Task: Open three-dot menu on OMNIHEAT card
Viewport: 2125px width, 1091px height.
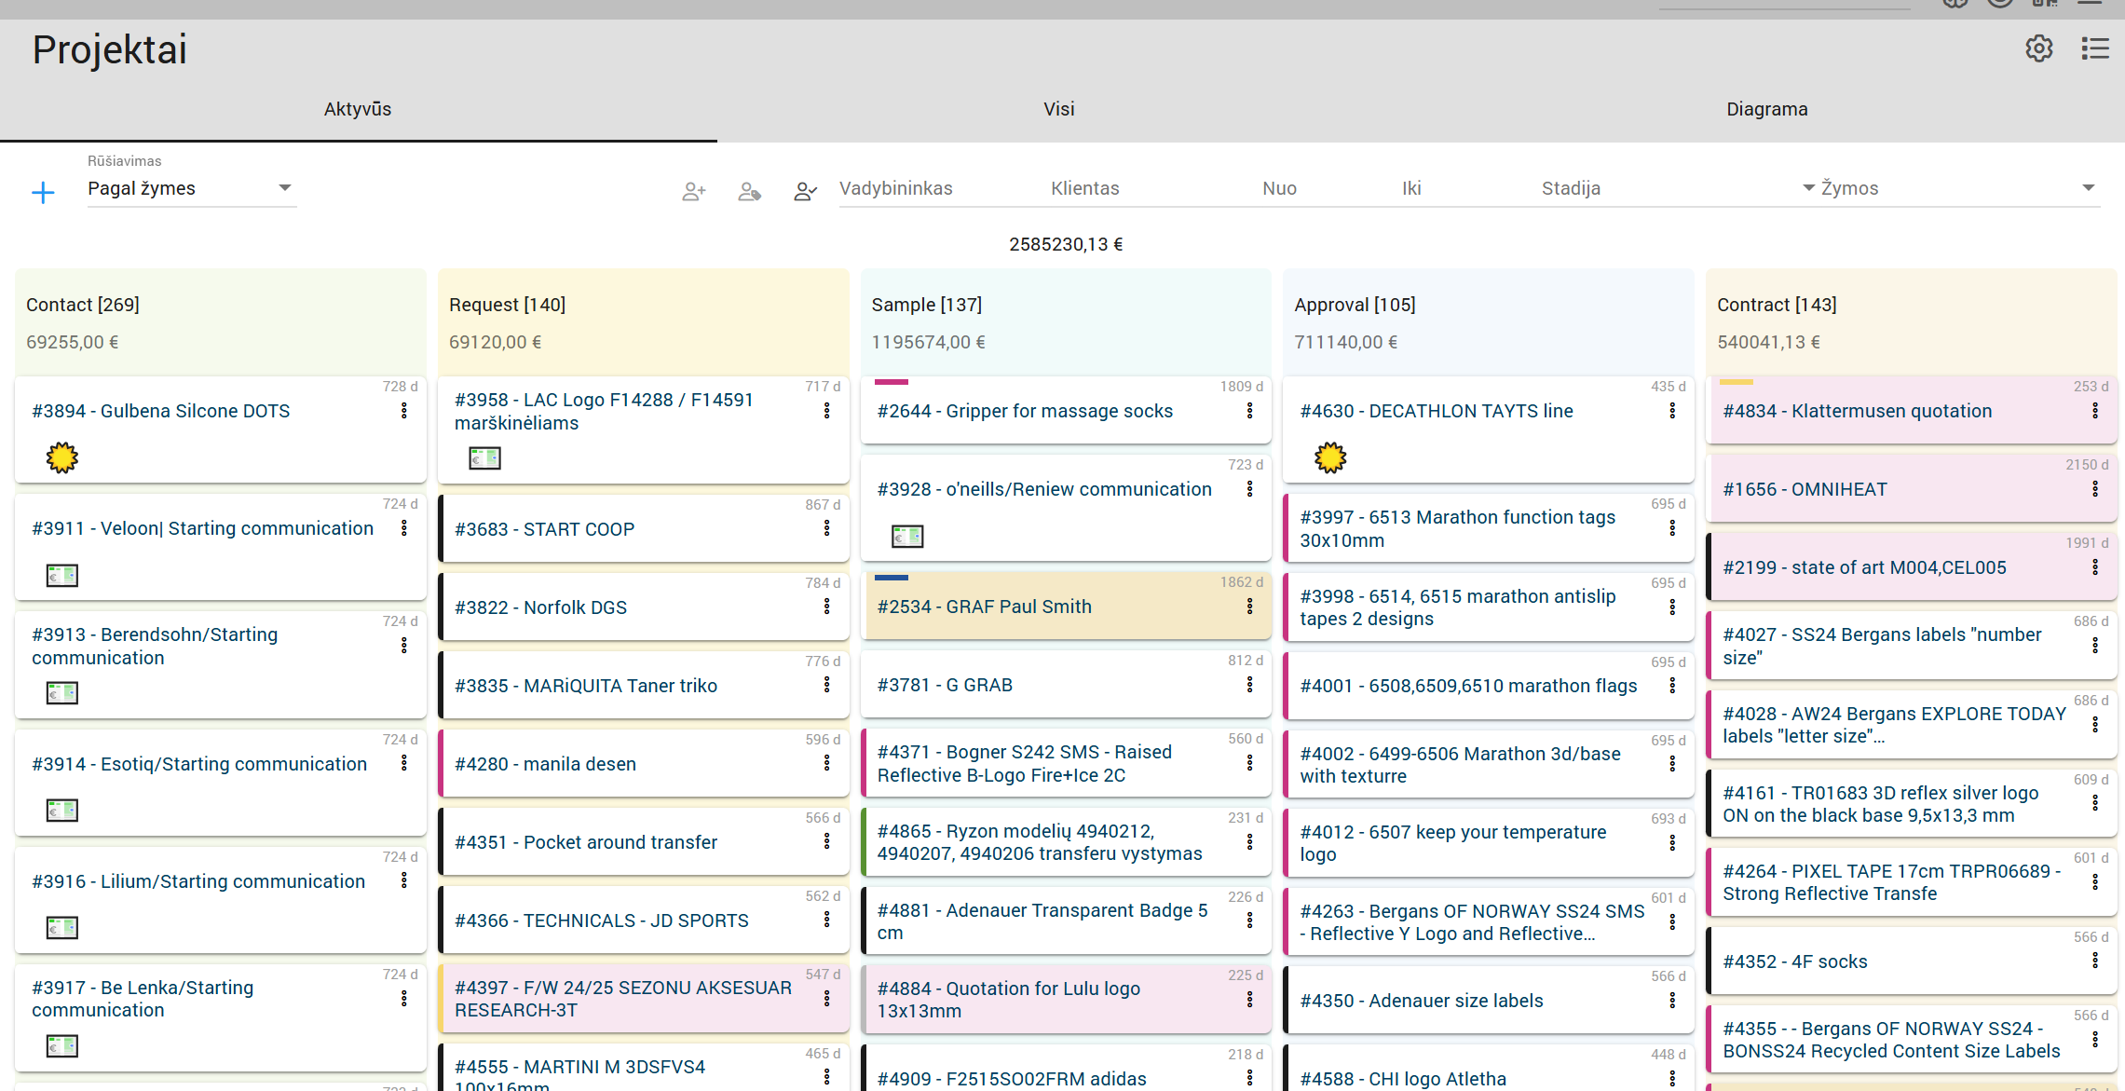Action: tap(2095, 489)
